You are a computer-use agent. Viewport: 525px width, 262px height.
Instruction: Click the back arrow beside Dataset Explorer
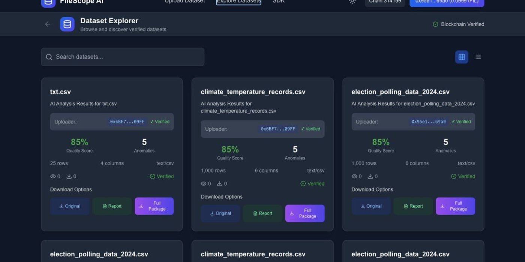[47, 24]
